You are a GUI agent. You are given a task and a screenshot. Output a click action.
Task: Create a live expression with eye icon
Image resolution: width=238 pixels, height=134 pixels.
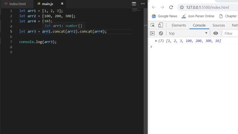pyautogui.click(x=216, y=33)
